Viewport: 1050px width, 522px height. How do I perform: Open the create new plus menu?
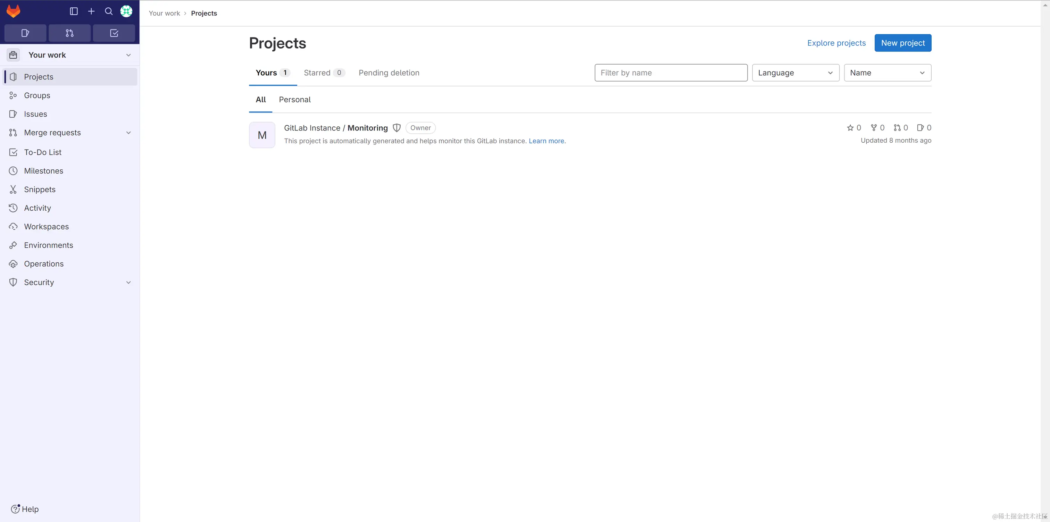[x=91, y=11]
